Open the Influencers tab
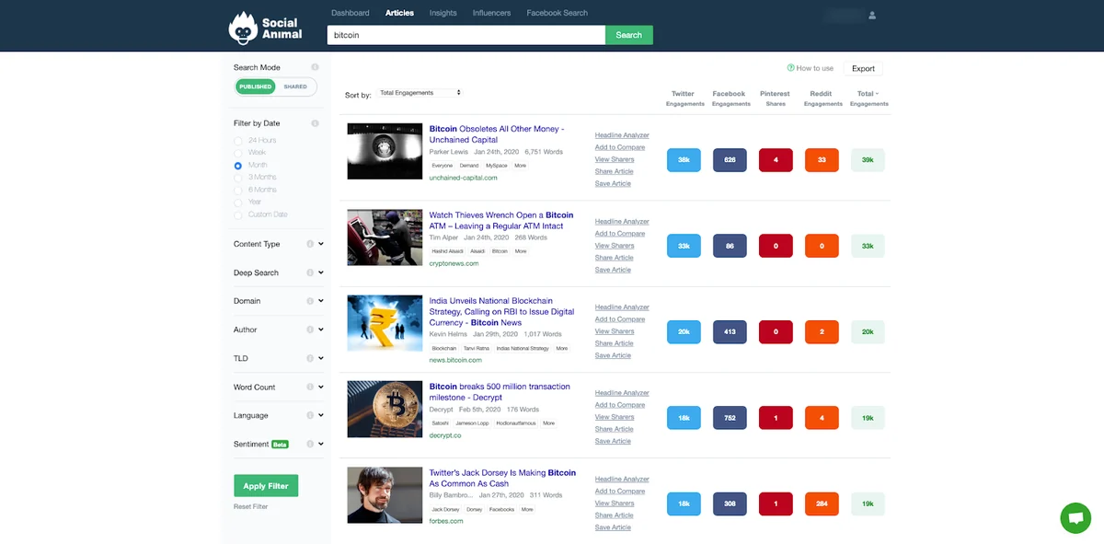Viewport: 1104px width, 544px height. point(491,13)
